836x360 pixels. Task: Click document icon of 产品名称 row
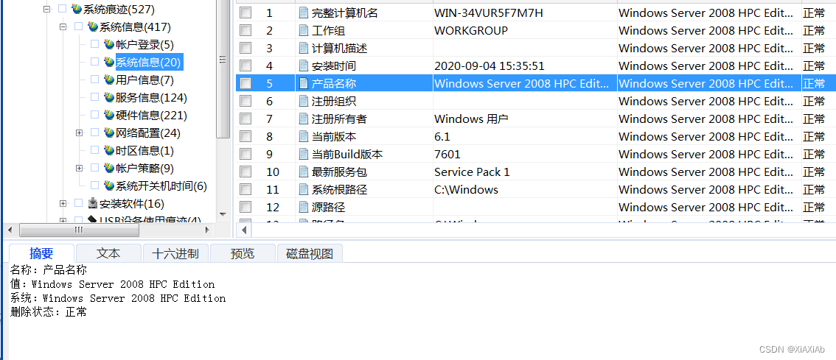[x=304, y=84]
